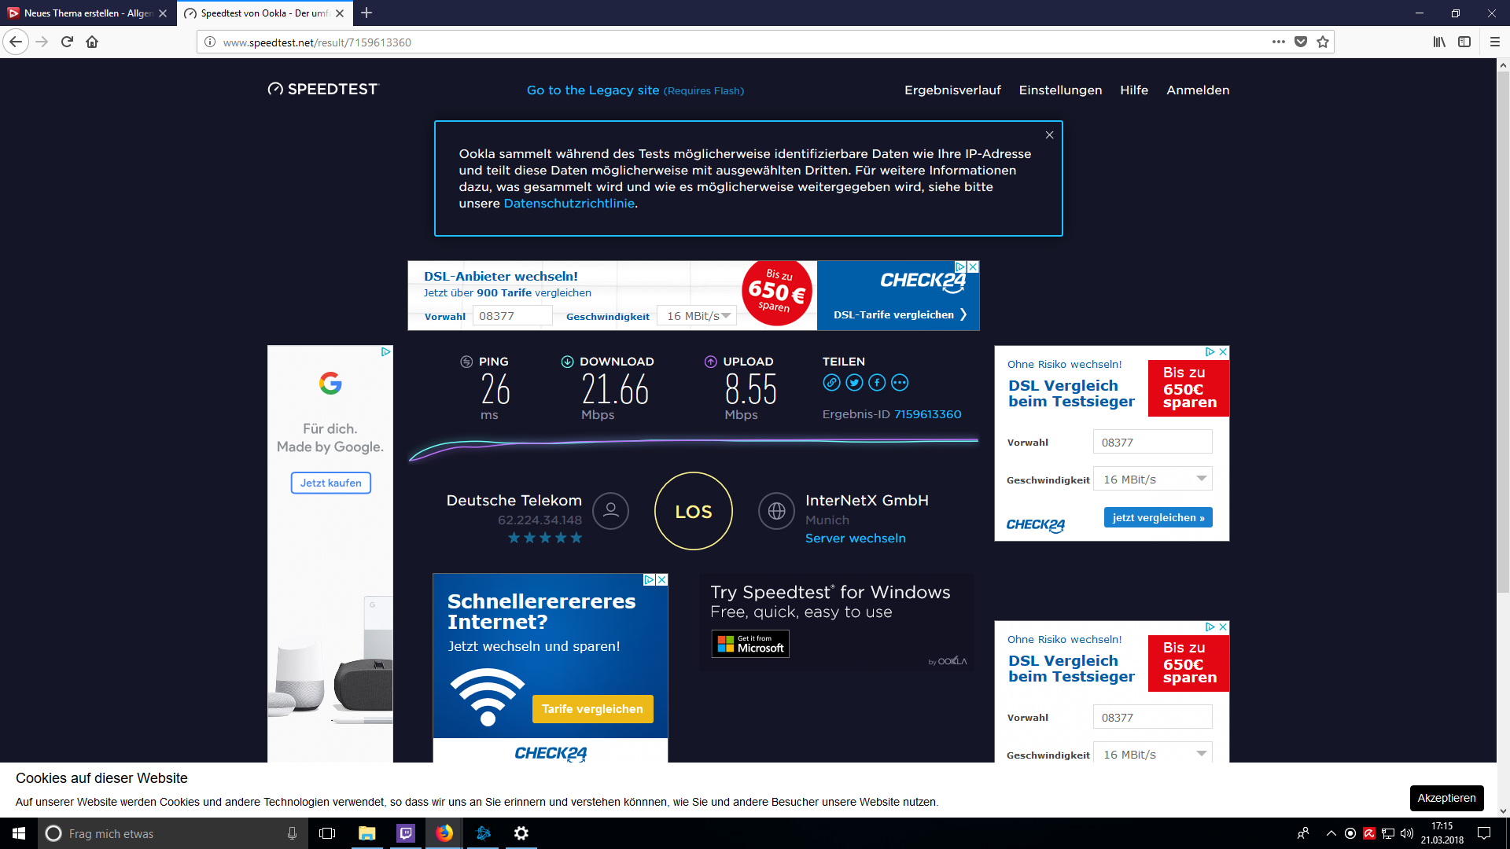Click the server globe icon
This screenshot has height=849, width=1510.
click(x=776, y=511)
